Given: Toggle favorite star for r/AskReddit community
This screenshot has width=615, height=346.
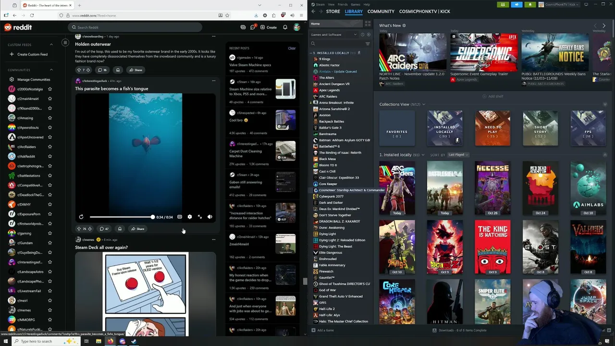Looking at the screenshot, I should (50, 157).
